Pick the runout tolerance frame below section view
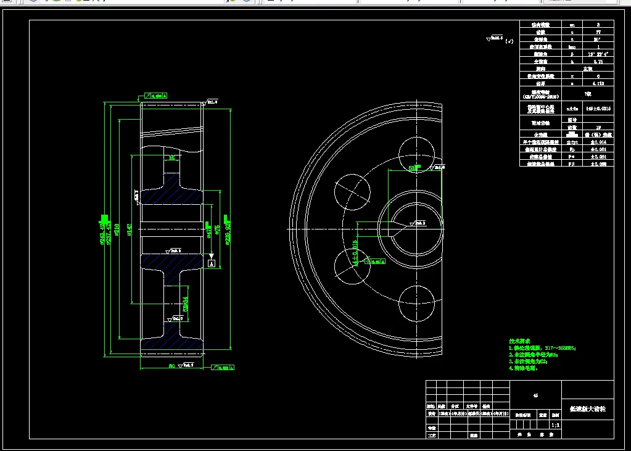 (x=223, y=368)
